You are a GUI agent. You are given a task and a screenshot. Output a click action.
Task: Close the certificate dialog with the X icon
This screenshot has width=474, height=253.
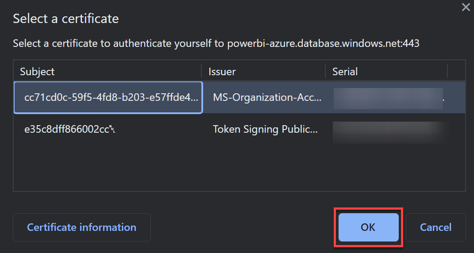click(466, 7)
